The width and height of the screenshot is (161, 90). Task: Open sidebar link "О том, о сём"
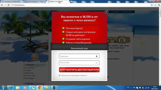(30, 75)
